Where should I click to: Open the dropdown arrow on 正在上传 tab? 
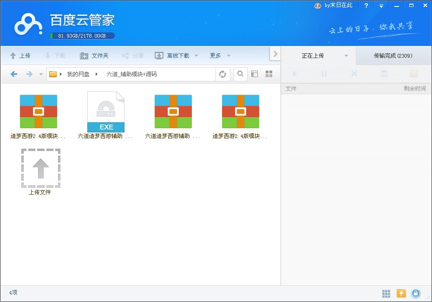pos(346,56)
